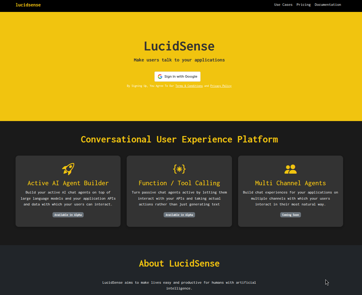362x295 pixels.
Task: Open the Terms & Conditions link
Action: (189, 86)
